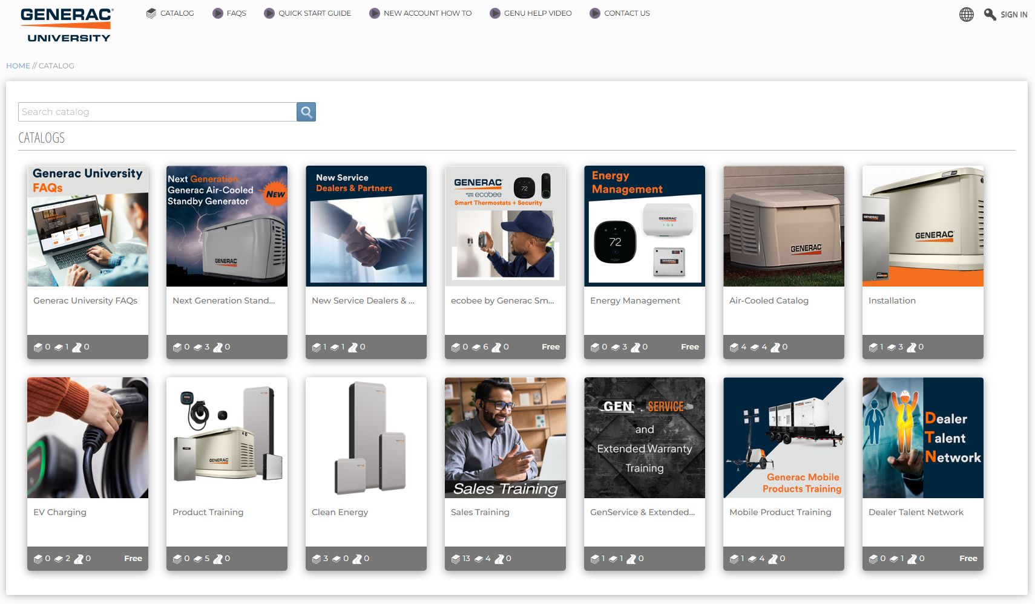Click Free label on Energy Management card
Image resolution: width=1035 pixels, height=604 pixels.
coord(690,347)
